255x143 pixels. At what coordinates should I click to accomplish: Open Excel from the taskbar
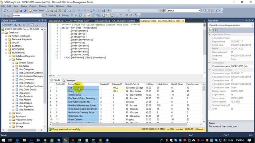[80, 140]
